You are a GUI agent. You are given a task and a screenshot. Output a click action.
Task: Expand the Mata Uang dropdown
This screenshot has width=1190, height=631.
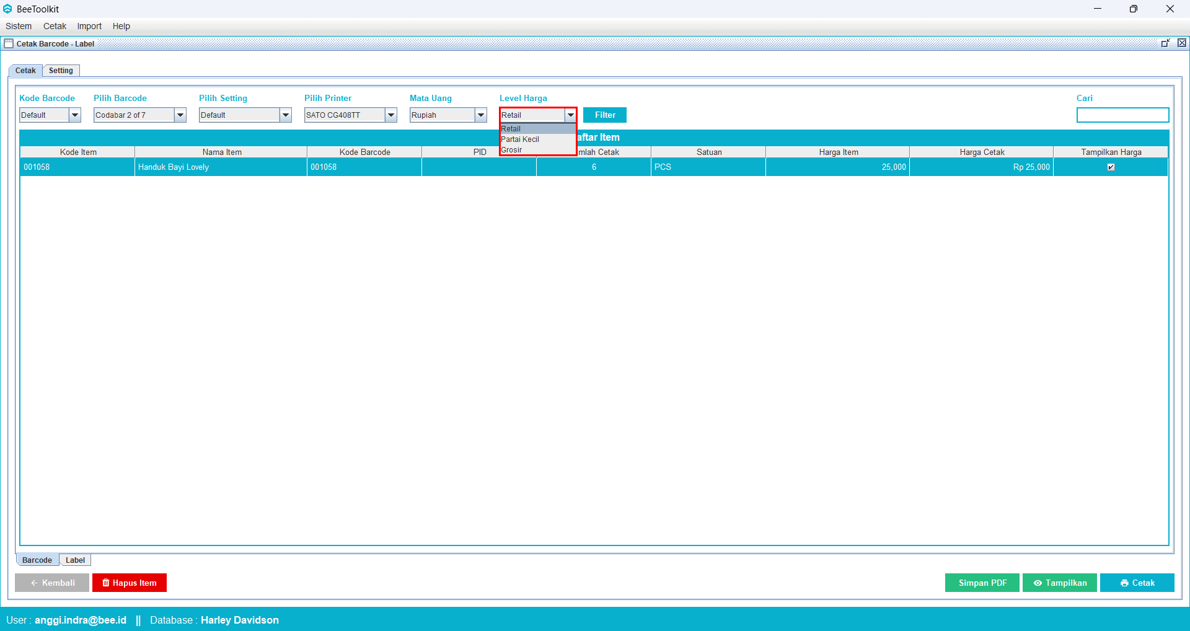(481, 115)
